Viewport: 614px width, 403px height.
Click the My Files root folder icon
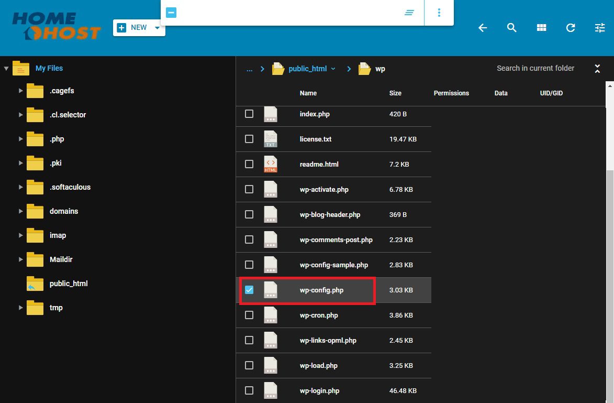click(21, 68)
